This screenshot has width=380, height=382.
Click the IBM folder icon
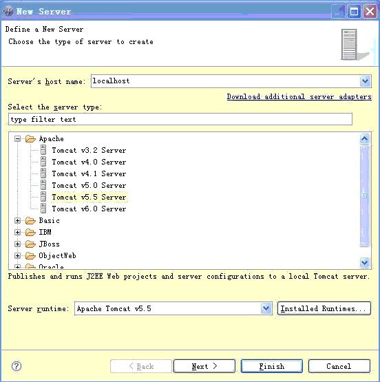pos(31,233)
